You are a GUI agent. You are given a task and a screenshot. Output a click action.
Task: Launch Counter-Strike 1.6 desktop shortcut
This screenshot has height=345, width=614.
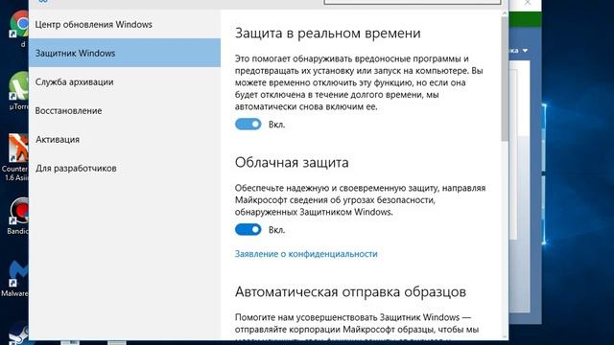point(15,157)
